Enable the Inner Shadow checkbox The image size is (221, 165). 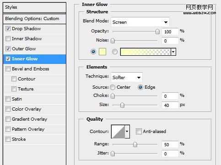8,38
